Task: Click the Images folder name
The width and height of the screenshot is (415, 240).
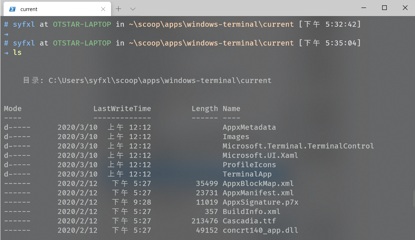Action: point(236,137)
